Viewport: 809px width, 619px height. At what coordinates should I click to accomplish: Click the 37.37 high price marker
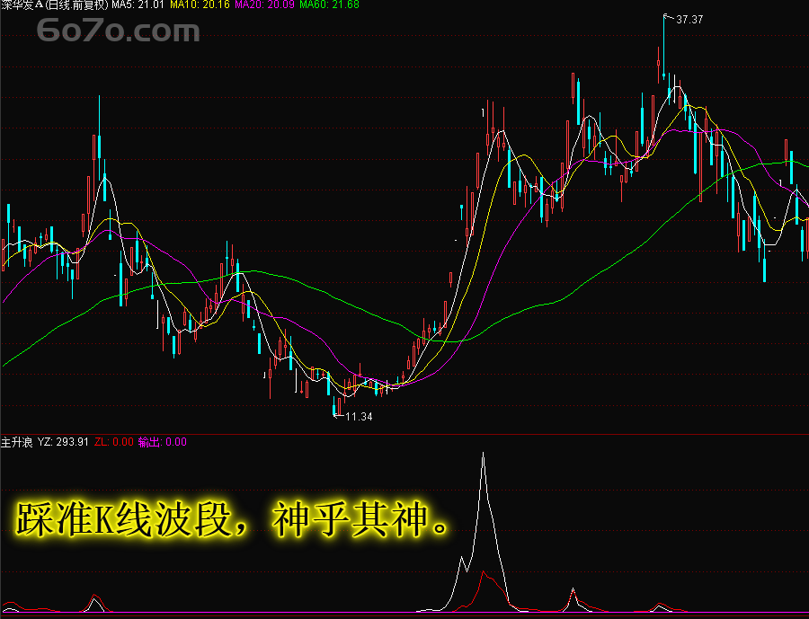click(x=689, y=20)
